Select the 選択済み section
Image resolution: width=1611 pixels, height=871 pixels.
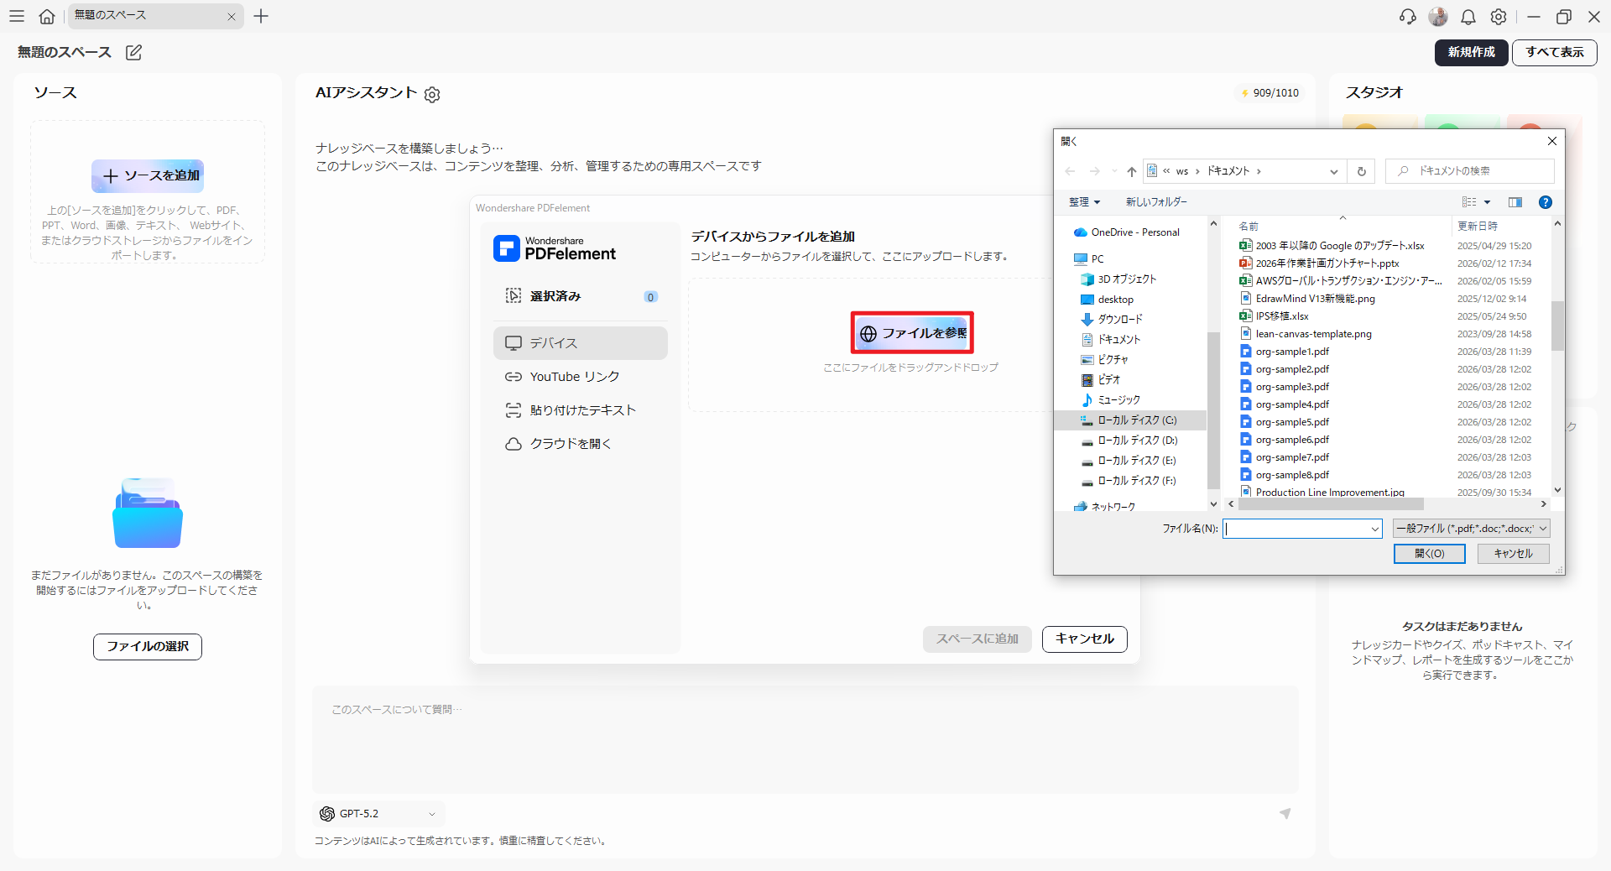click(581, 296)
